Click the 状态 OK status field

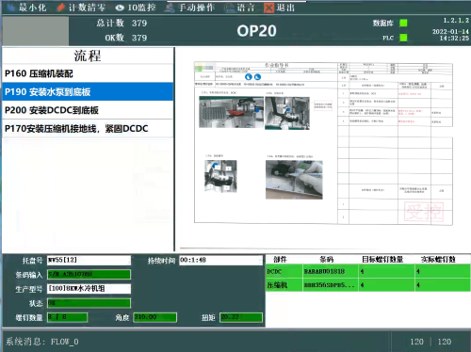(89, 303)
